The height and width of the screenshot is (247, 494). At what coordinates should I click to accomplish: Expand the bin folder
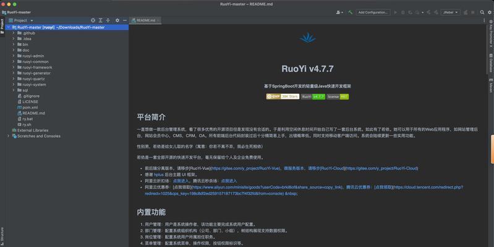[14, 44]
